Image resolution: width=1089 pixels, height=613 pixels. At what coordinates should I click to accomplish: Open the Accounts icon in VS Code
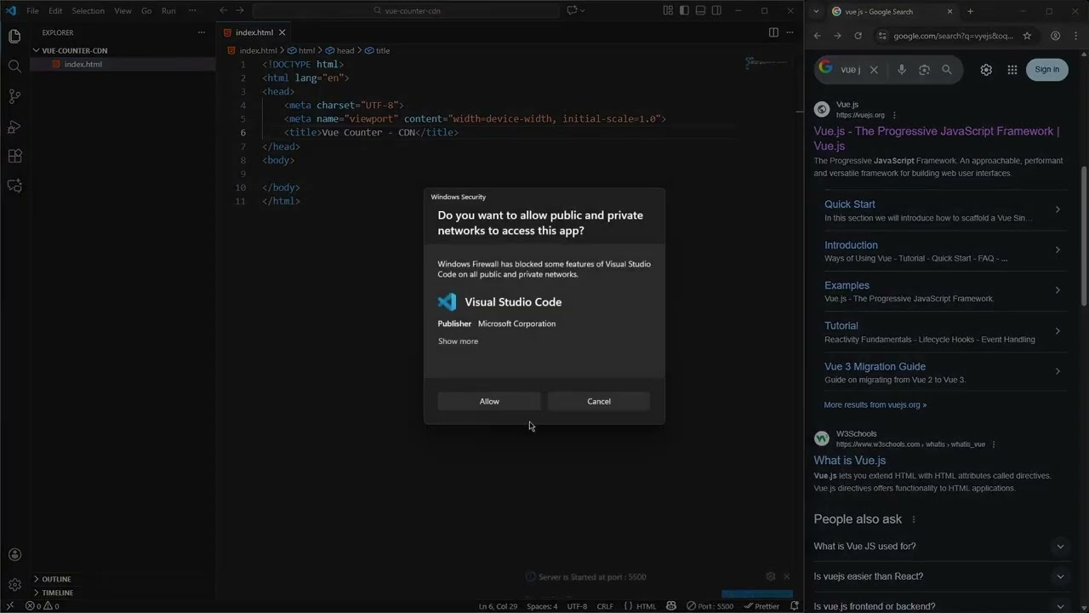(14, 555)
